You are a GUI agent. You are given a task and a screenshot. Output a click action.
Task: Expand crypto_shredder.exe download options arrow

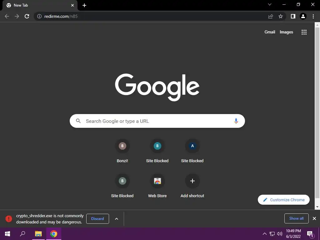click(117, 219)
